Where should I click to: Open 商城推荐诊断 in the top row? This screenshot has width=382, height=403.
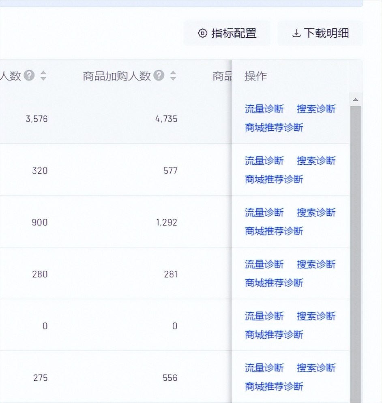(x=273, y=127)
